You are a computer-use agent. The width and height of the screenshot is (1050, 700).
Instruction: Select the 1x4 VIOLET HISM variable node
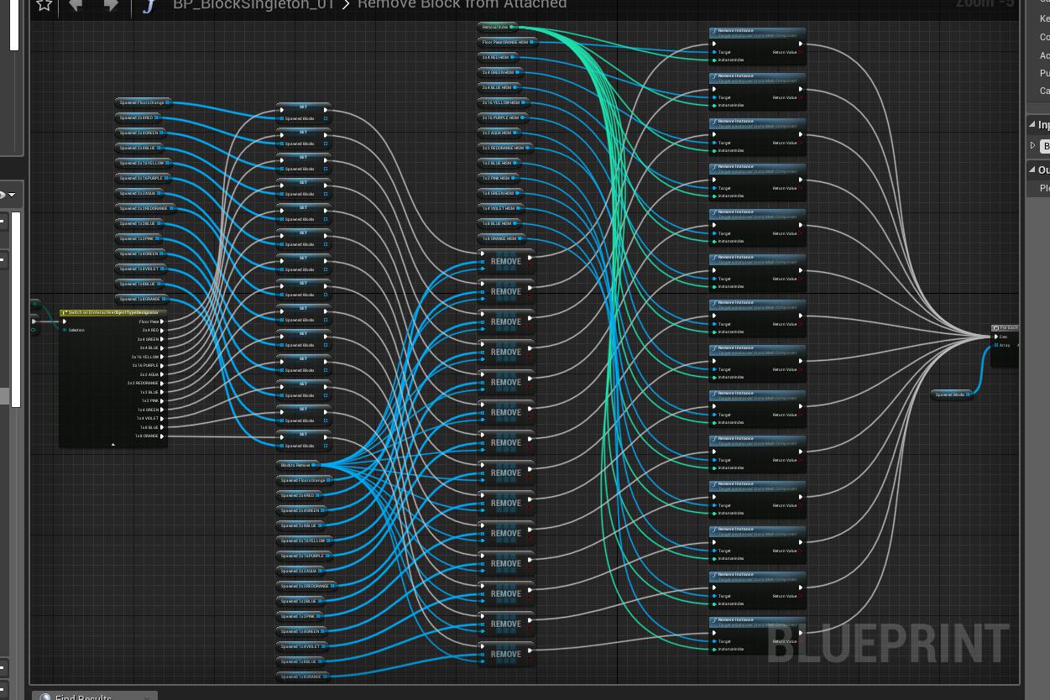pyautogui.click(x=499, y=208)
